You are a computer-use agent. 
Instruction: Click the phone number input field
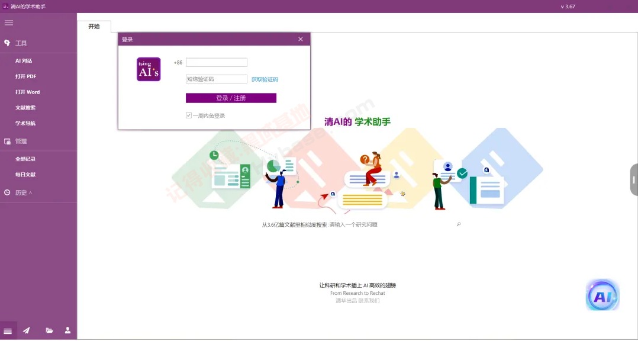pyautogui.click(x=217, y=62)
